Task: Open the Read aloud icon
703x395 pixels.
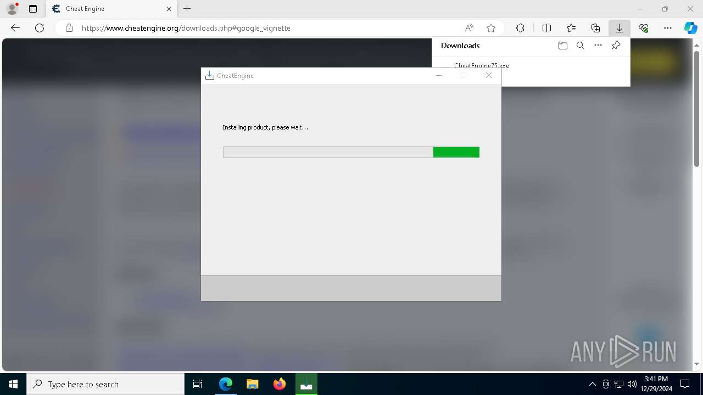Action: 469,28
